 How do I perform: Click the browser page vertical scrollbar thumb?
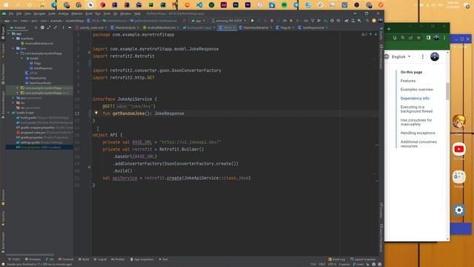click(447, 90)
